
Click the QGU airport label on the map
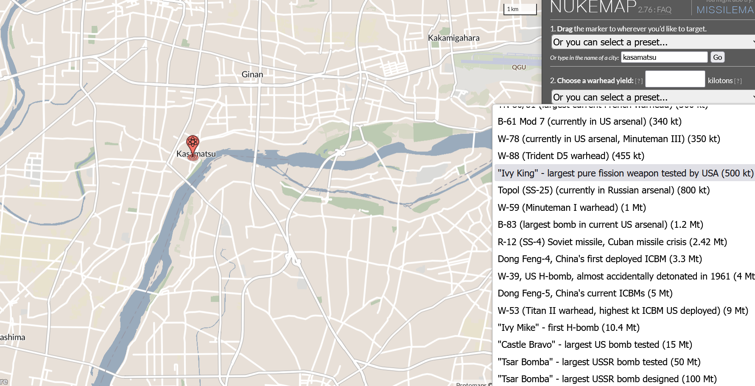click(519, 67)
